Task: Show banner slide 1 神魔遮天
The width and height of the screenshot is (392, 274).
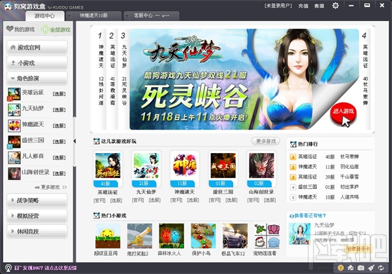Action: 101,79
